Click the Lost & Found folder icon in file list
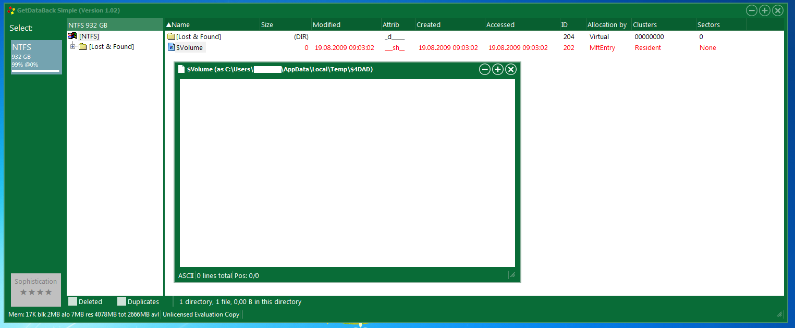 [x=171, y=36]
